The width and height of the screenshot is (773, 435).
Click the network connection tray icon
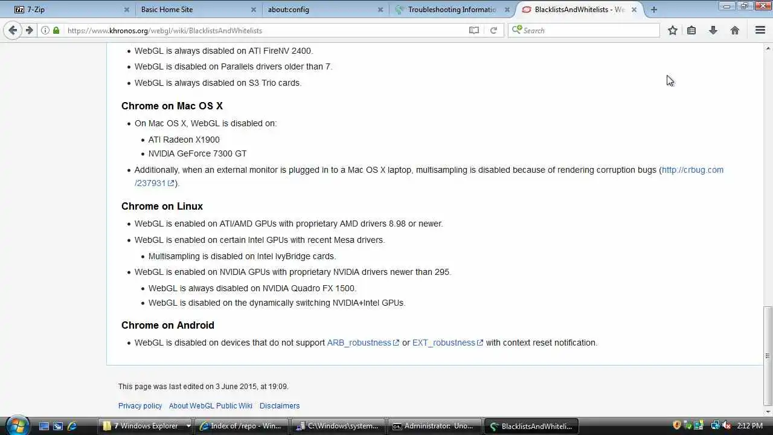(x=715, y=425)
